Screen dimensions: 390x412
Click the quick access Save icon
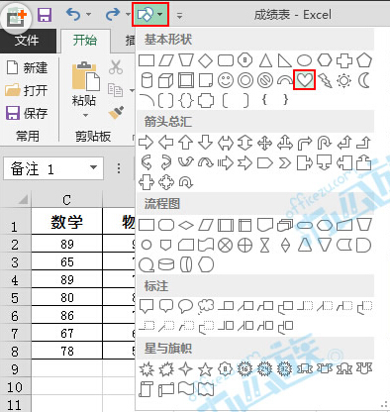coord(45,15)
